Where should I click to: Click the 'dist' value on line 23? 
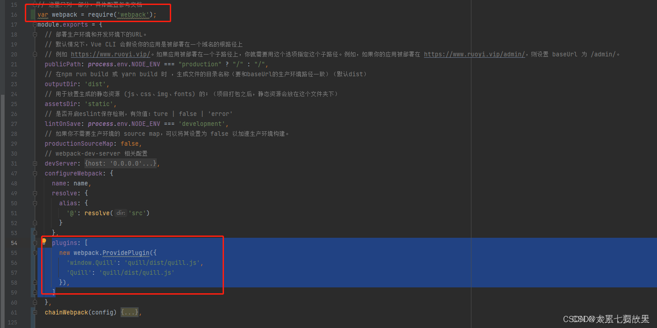[95, 84]
